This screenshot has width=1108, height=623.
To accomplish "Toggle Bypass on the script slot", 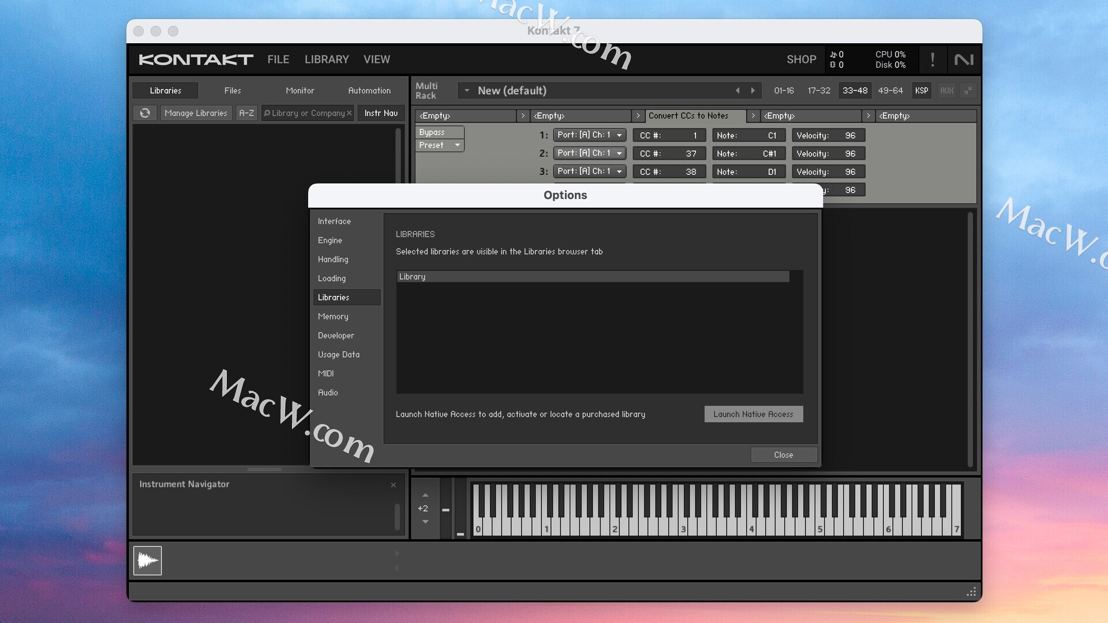I will [440, 132].
